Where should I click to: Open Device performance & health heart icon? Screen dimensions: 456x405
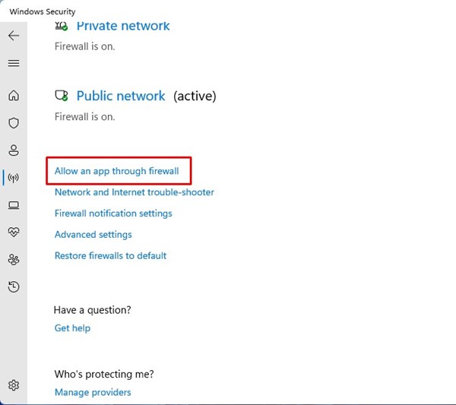pyautogui.click(x=14, y=232)
